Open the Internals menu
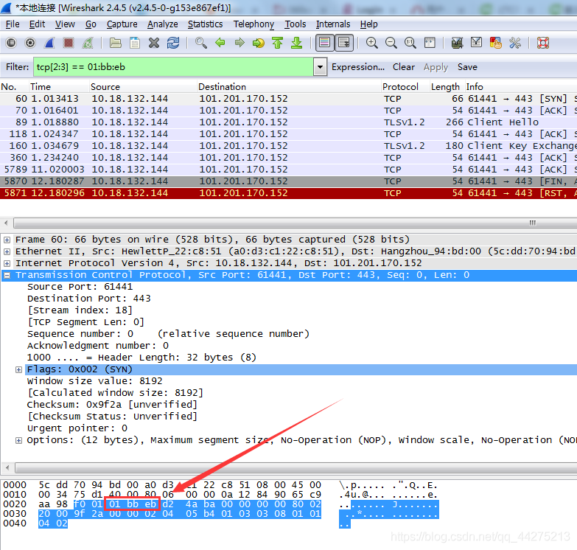The height and width of the screenshot is (550, 577). [333, 24]
